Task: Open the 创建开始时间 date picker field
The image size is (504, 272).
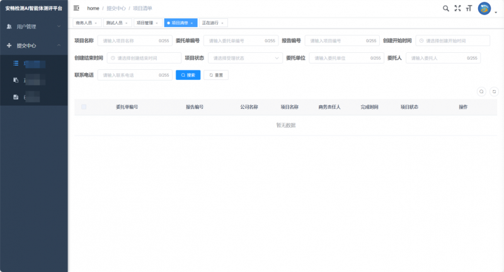Action: coord(452,41)
